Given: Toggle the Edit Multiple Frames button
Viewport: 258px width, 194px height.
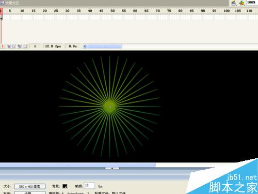Looking at the screenshot, I should pos(19,46).
